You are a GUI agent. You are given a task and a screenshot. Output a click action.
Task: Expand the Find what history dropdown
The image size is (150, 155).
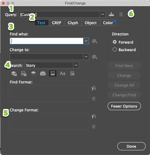pos(86,41)
